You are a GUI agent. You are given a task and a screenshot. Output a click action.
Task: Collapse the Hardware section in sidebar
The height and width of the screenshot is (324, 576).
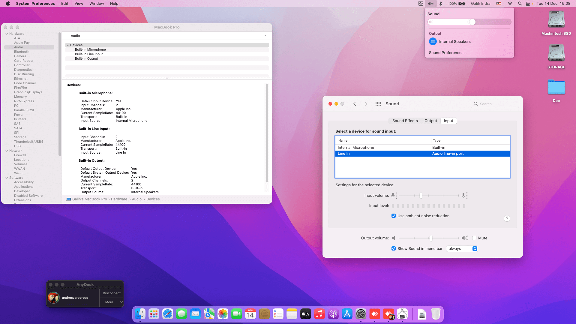click(x=7, y=34)
